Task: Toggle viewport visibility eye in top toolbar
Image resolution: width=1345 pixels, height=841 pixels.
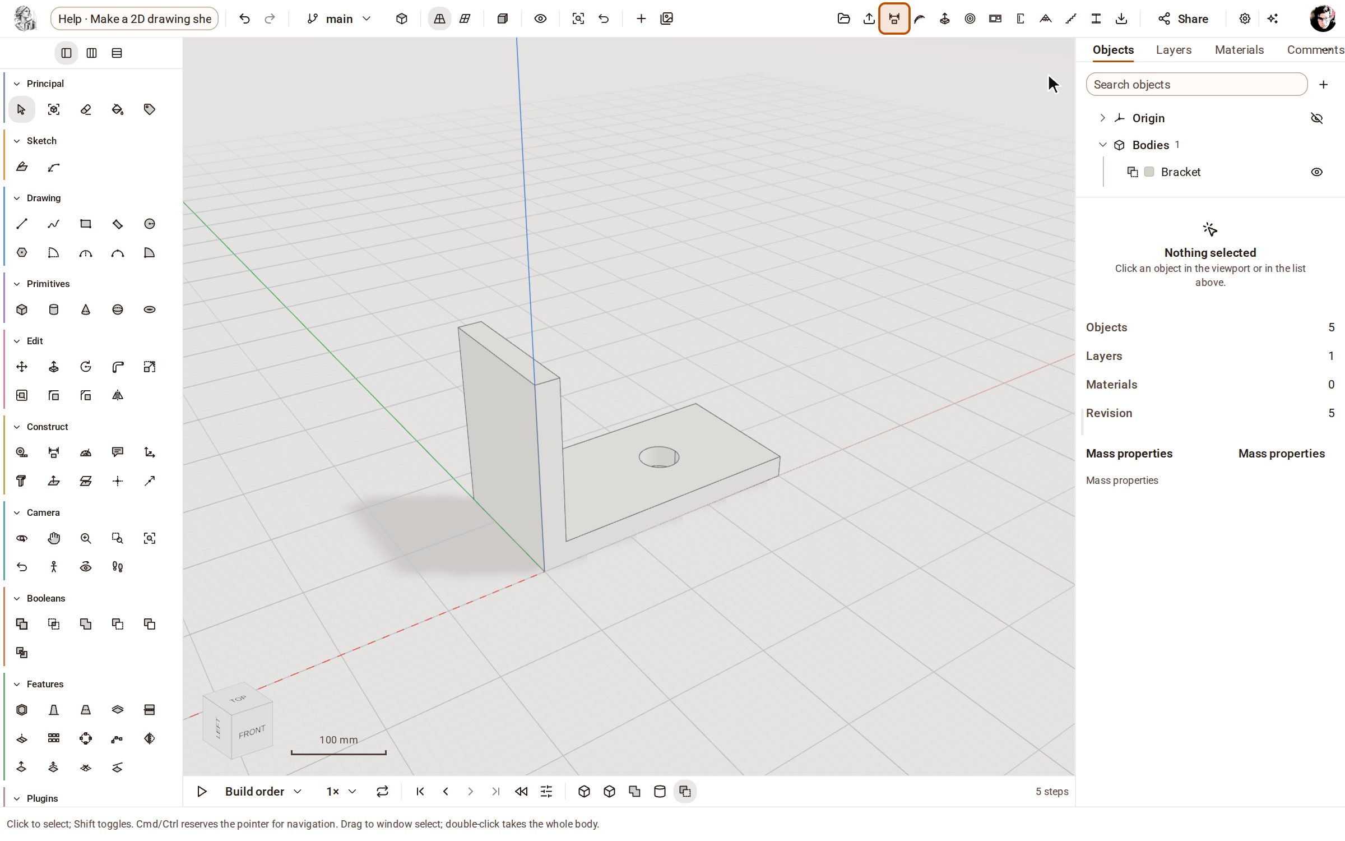Action: [540, 19]
